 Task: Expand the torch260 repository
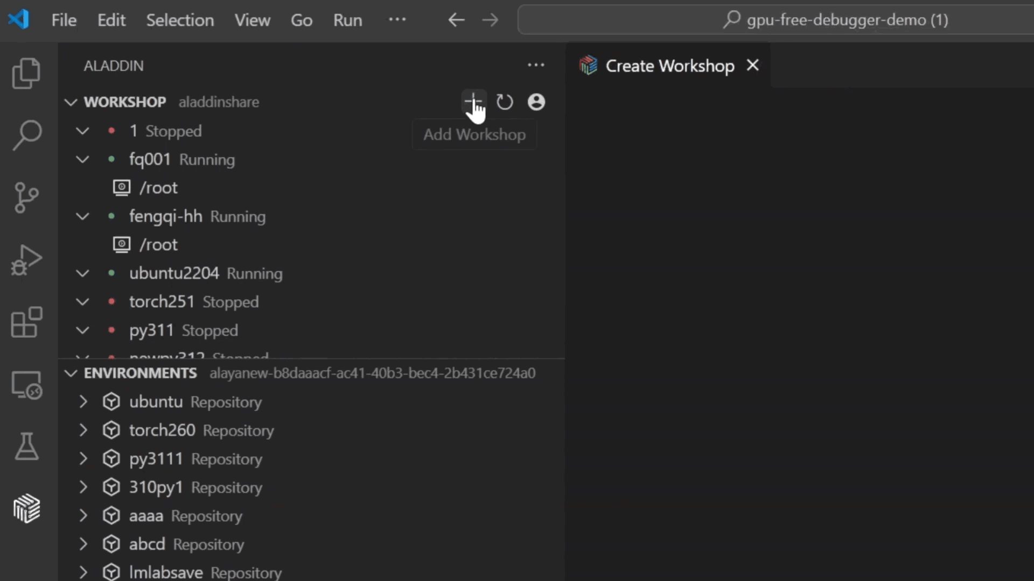[83, 430]
